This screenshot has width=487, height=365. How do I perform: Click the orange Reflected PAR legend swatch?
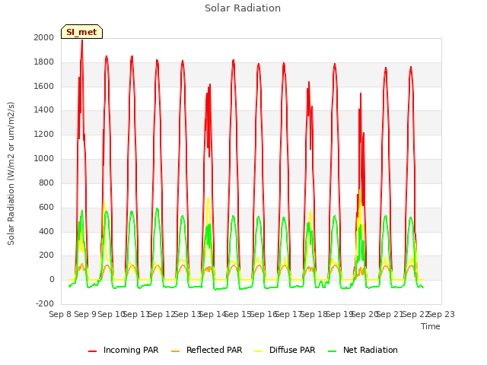point(176,351)
